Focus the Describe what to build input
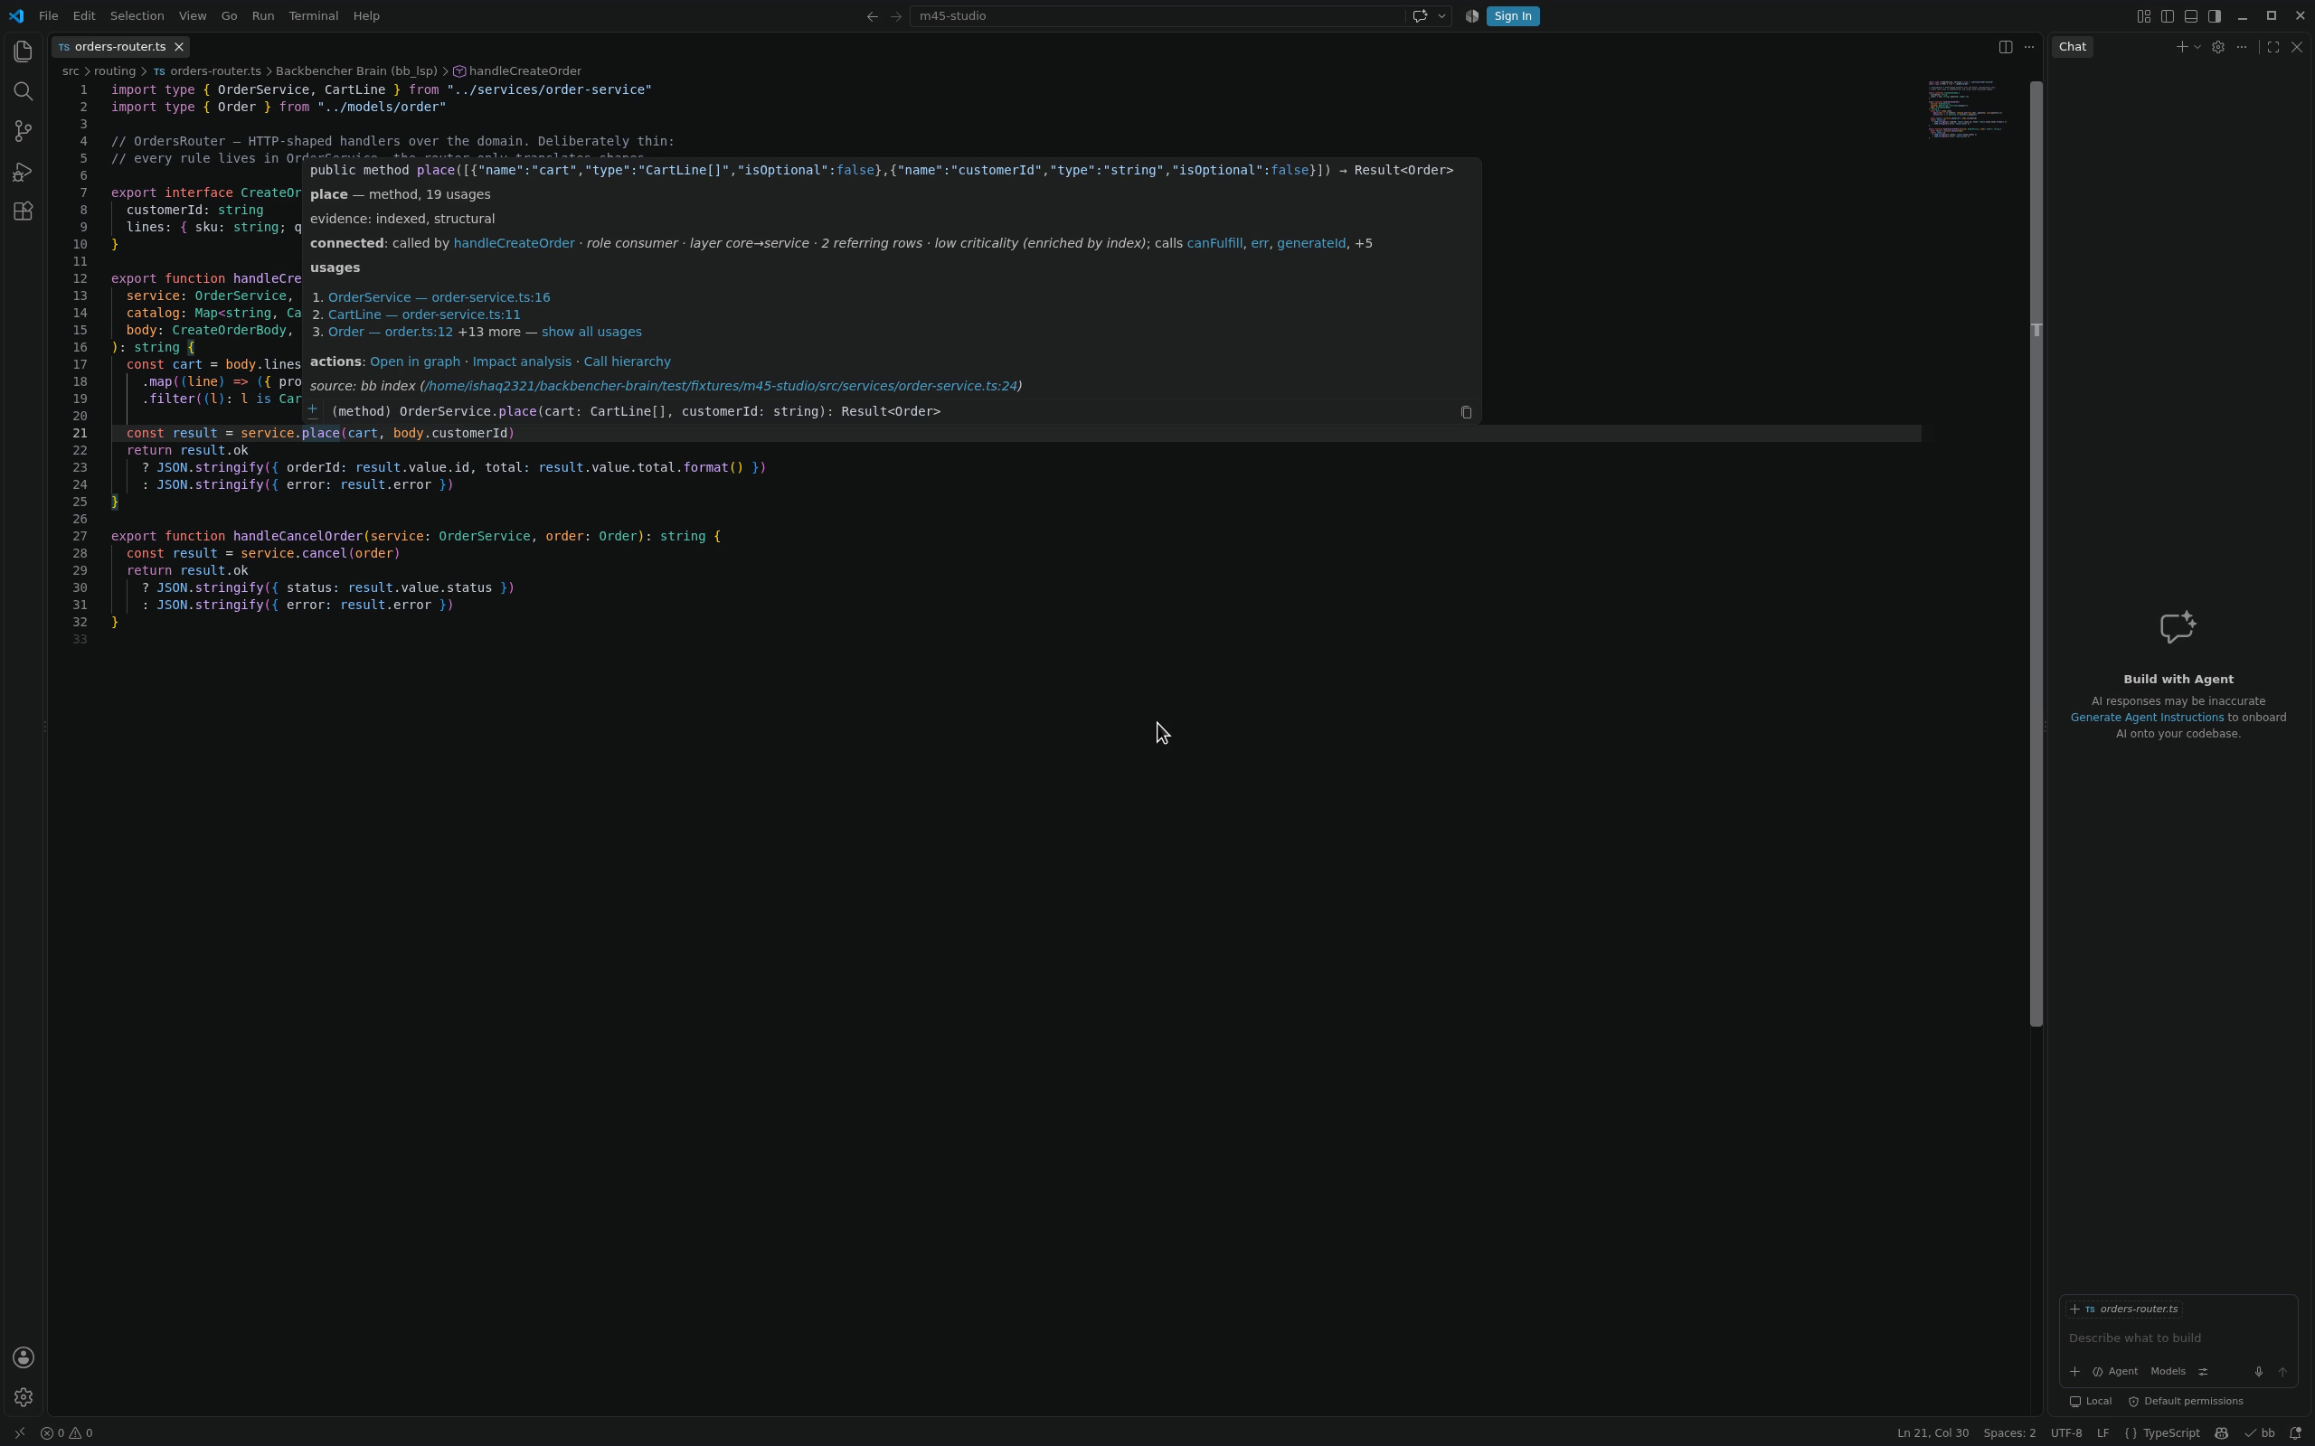The width and height of the screenshot is (2315, 1446). click(x=2178, y=1338)
